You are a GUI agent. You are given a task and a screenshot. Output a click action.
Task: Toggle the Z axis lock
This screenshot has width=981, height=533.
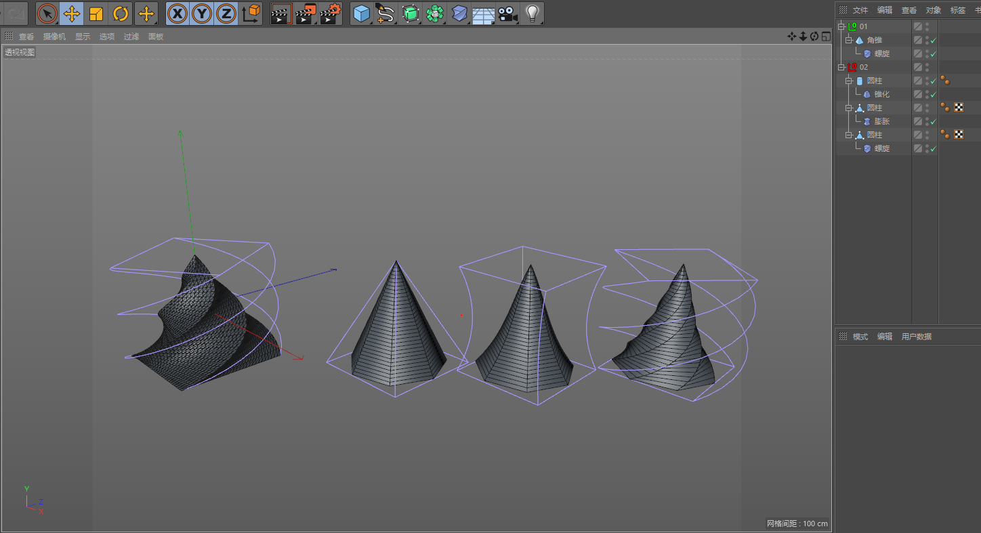click(x=226, y=14)
